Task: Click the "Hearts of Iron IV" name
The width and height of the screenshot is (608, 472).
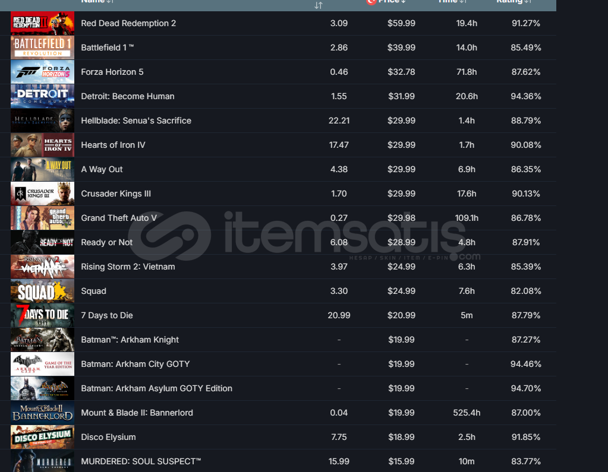Action: 113,145
